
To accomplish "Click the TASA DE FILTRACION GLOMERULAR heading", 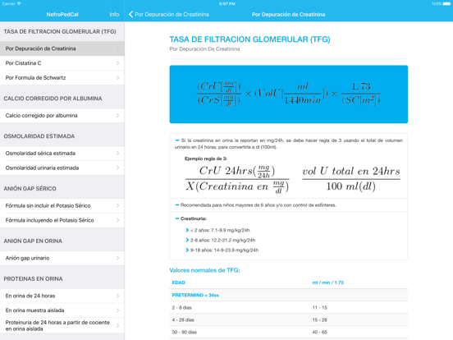I will 250,39.
